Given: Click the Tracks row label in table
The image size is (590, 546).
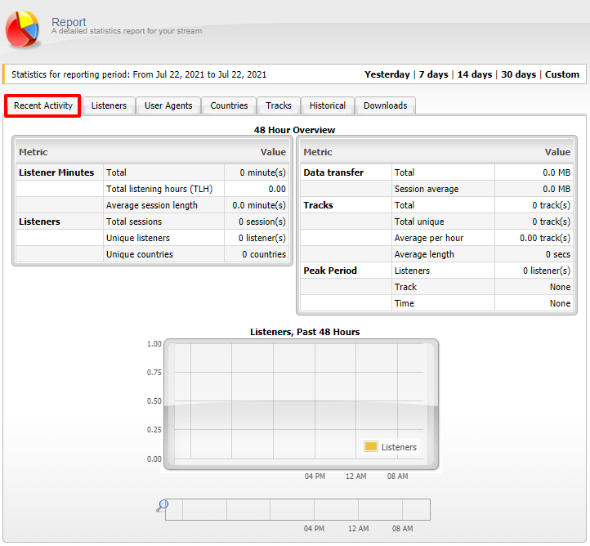Looking at the screenshot, I should tap(318, 205).
